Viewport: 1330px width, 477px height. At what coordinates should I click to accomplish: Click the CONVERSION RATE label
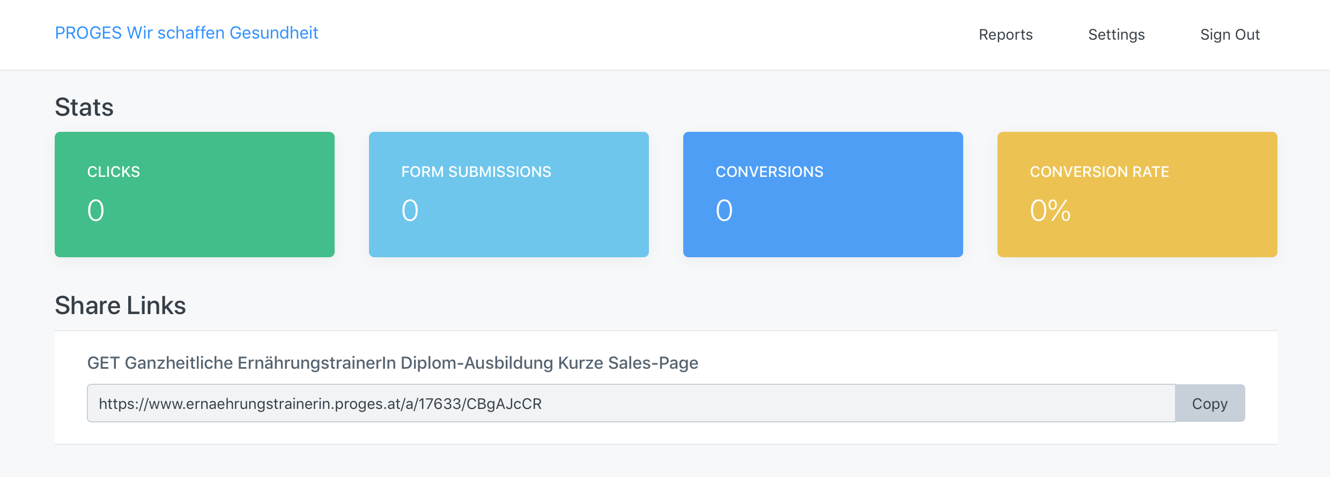1099,172
